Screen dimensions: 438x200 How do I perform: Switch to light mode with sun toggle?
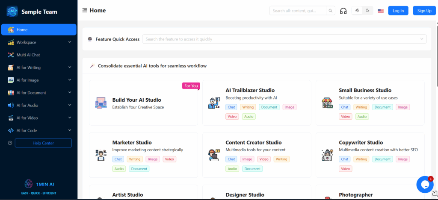[x=357, y=11]
